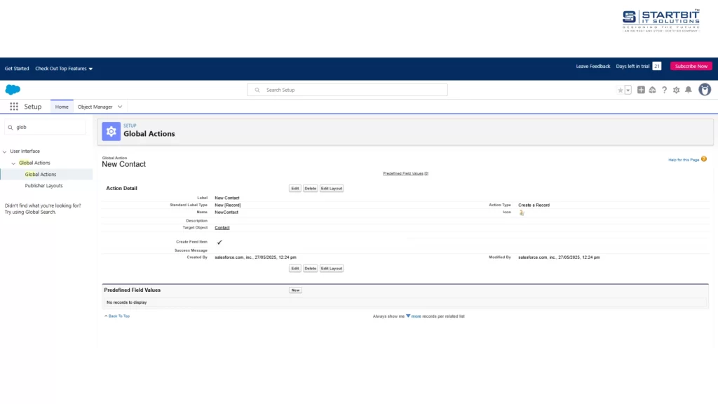Click the Search Setup magnifier icon
The height and width of the screenshot is (404, 718).
(257, 90)
